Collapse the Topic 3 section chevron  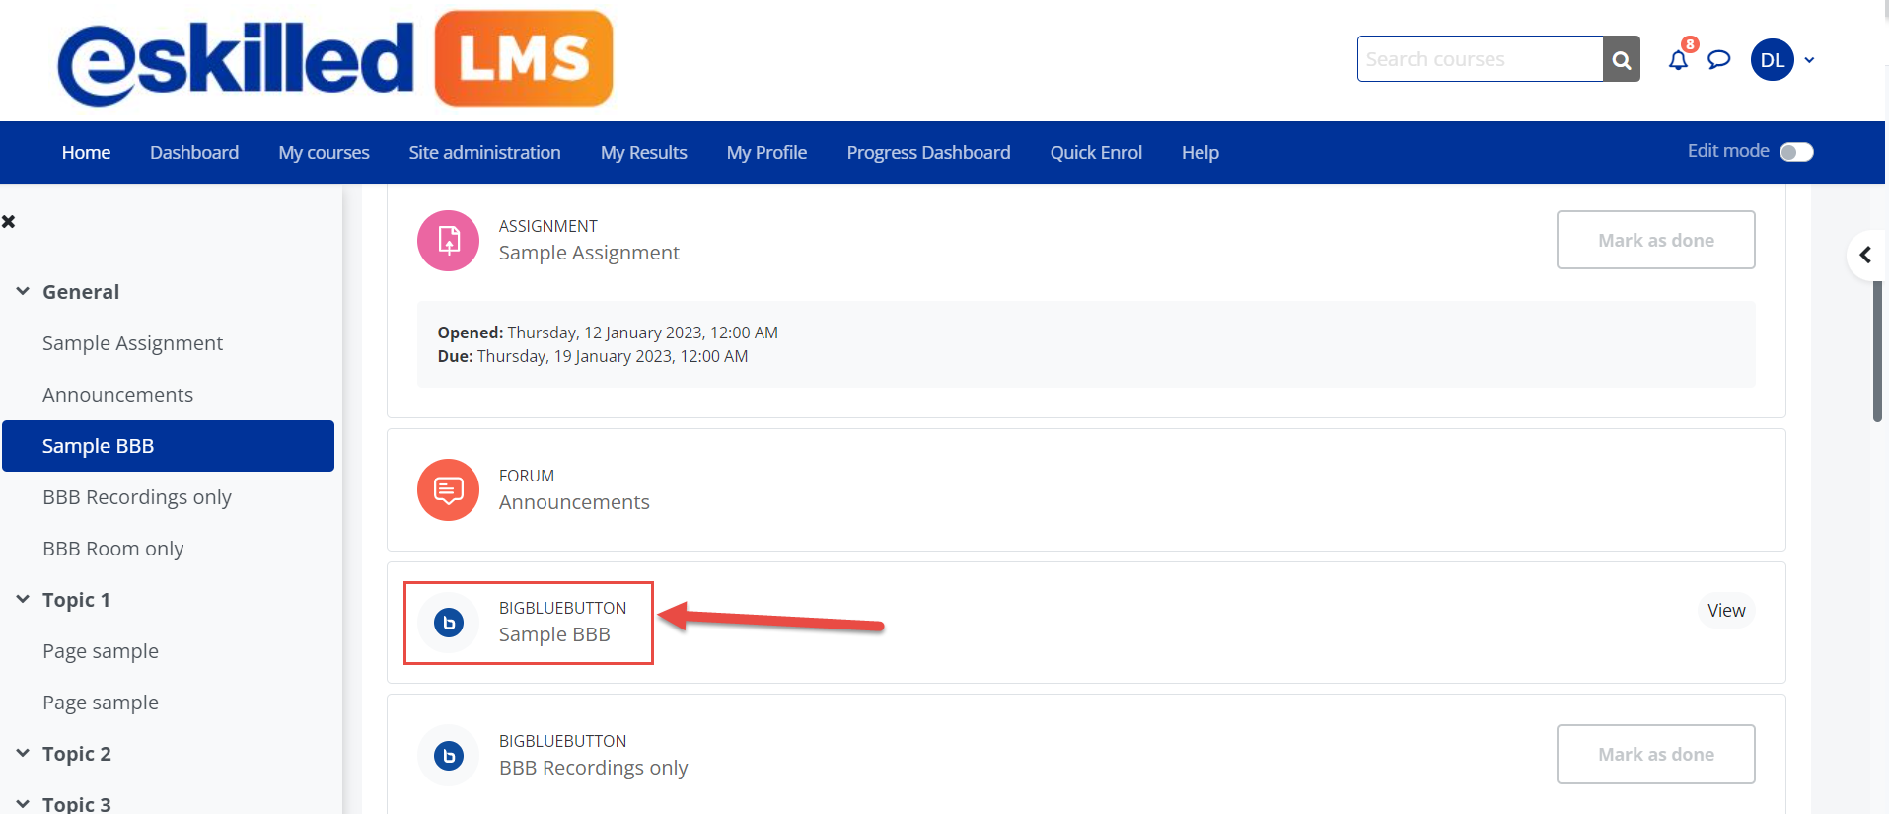coord(23,804)
